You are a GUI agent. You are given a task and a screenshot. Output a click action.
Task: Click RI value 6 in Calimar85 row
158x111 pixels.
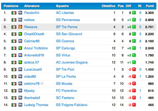point(140,41)
